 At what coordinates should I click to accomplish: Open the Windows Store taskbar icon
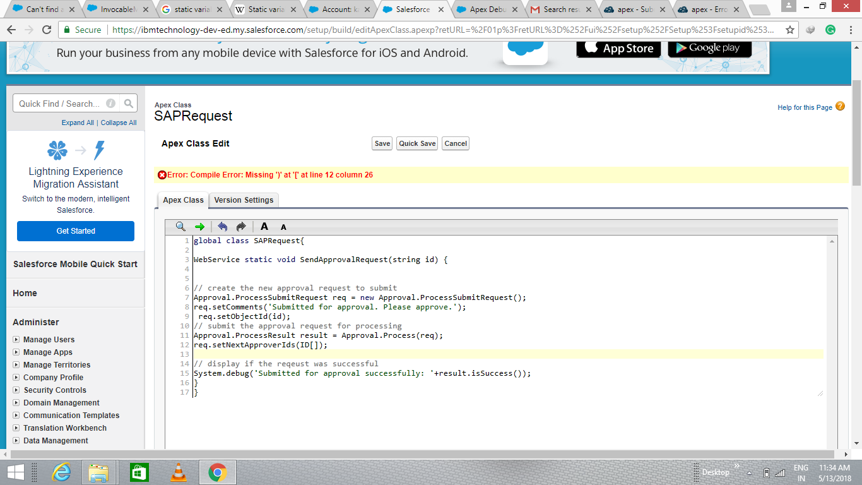139,472
